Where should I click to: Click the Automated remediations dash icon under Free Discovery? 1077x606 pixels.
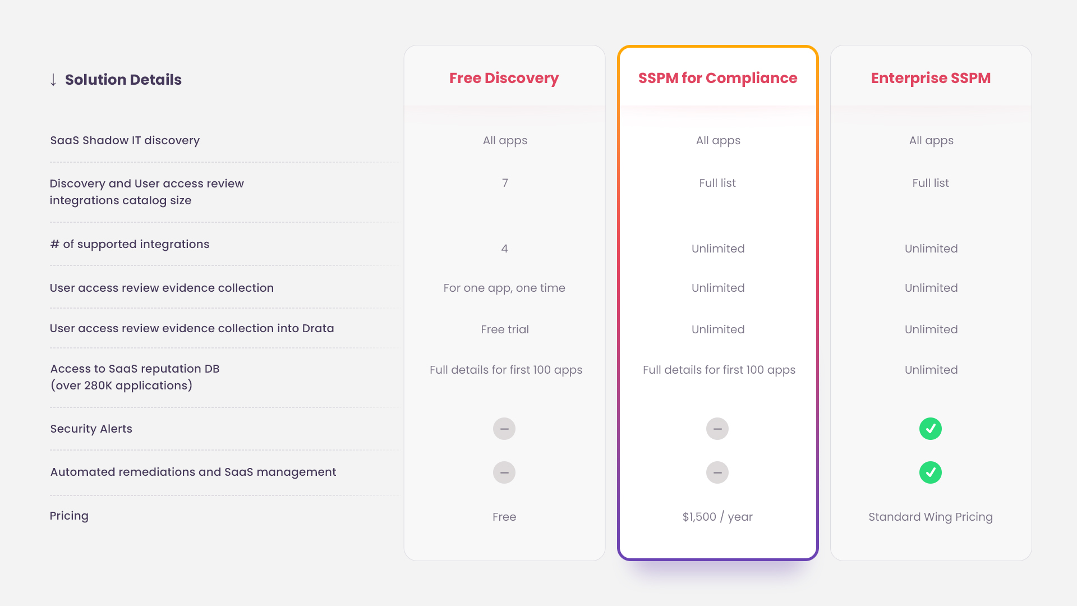pyautogui.click(x=504, y=472)
